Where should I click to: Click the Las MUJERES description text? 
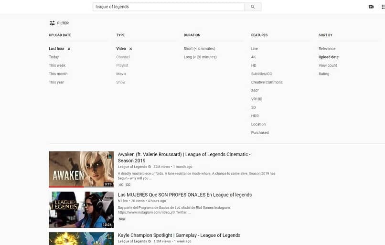174,210
